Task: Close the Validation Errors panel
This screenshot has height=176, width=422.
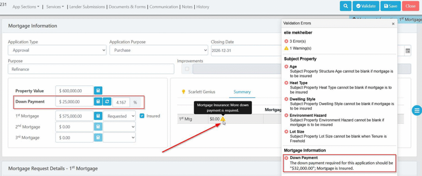Action: pos(393,23)
